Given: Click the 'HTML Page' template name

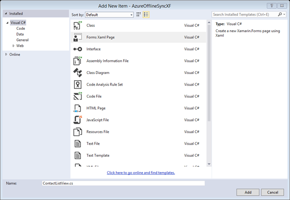Looking at the screenshot, I should click(96, 108).
